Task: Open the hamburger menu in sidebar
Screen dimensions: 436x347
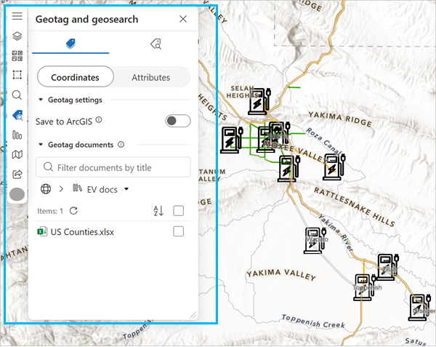Action: tap(17, 16)
